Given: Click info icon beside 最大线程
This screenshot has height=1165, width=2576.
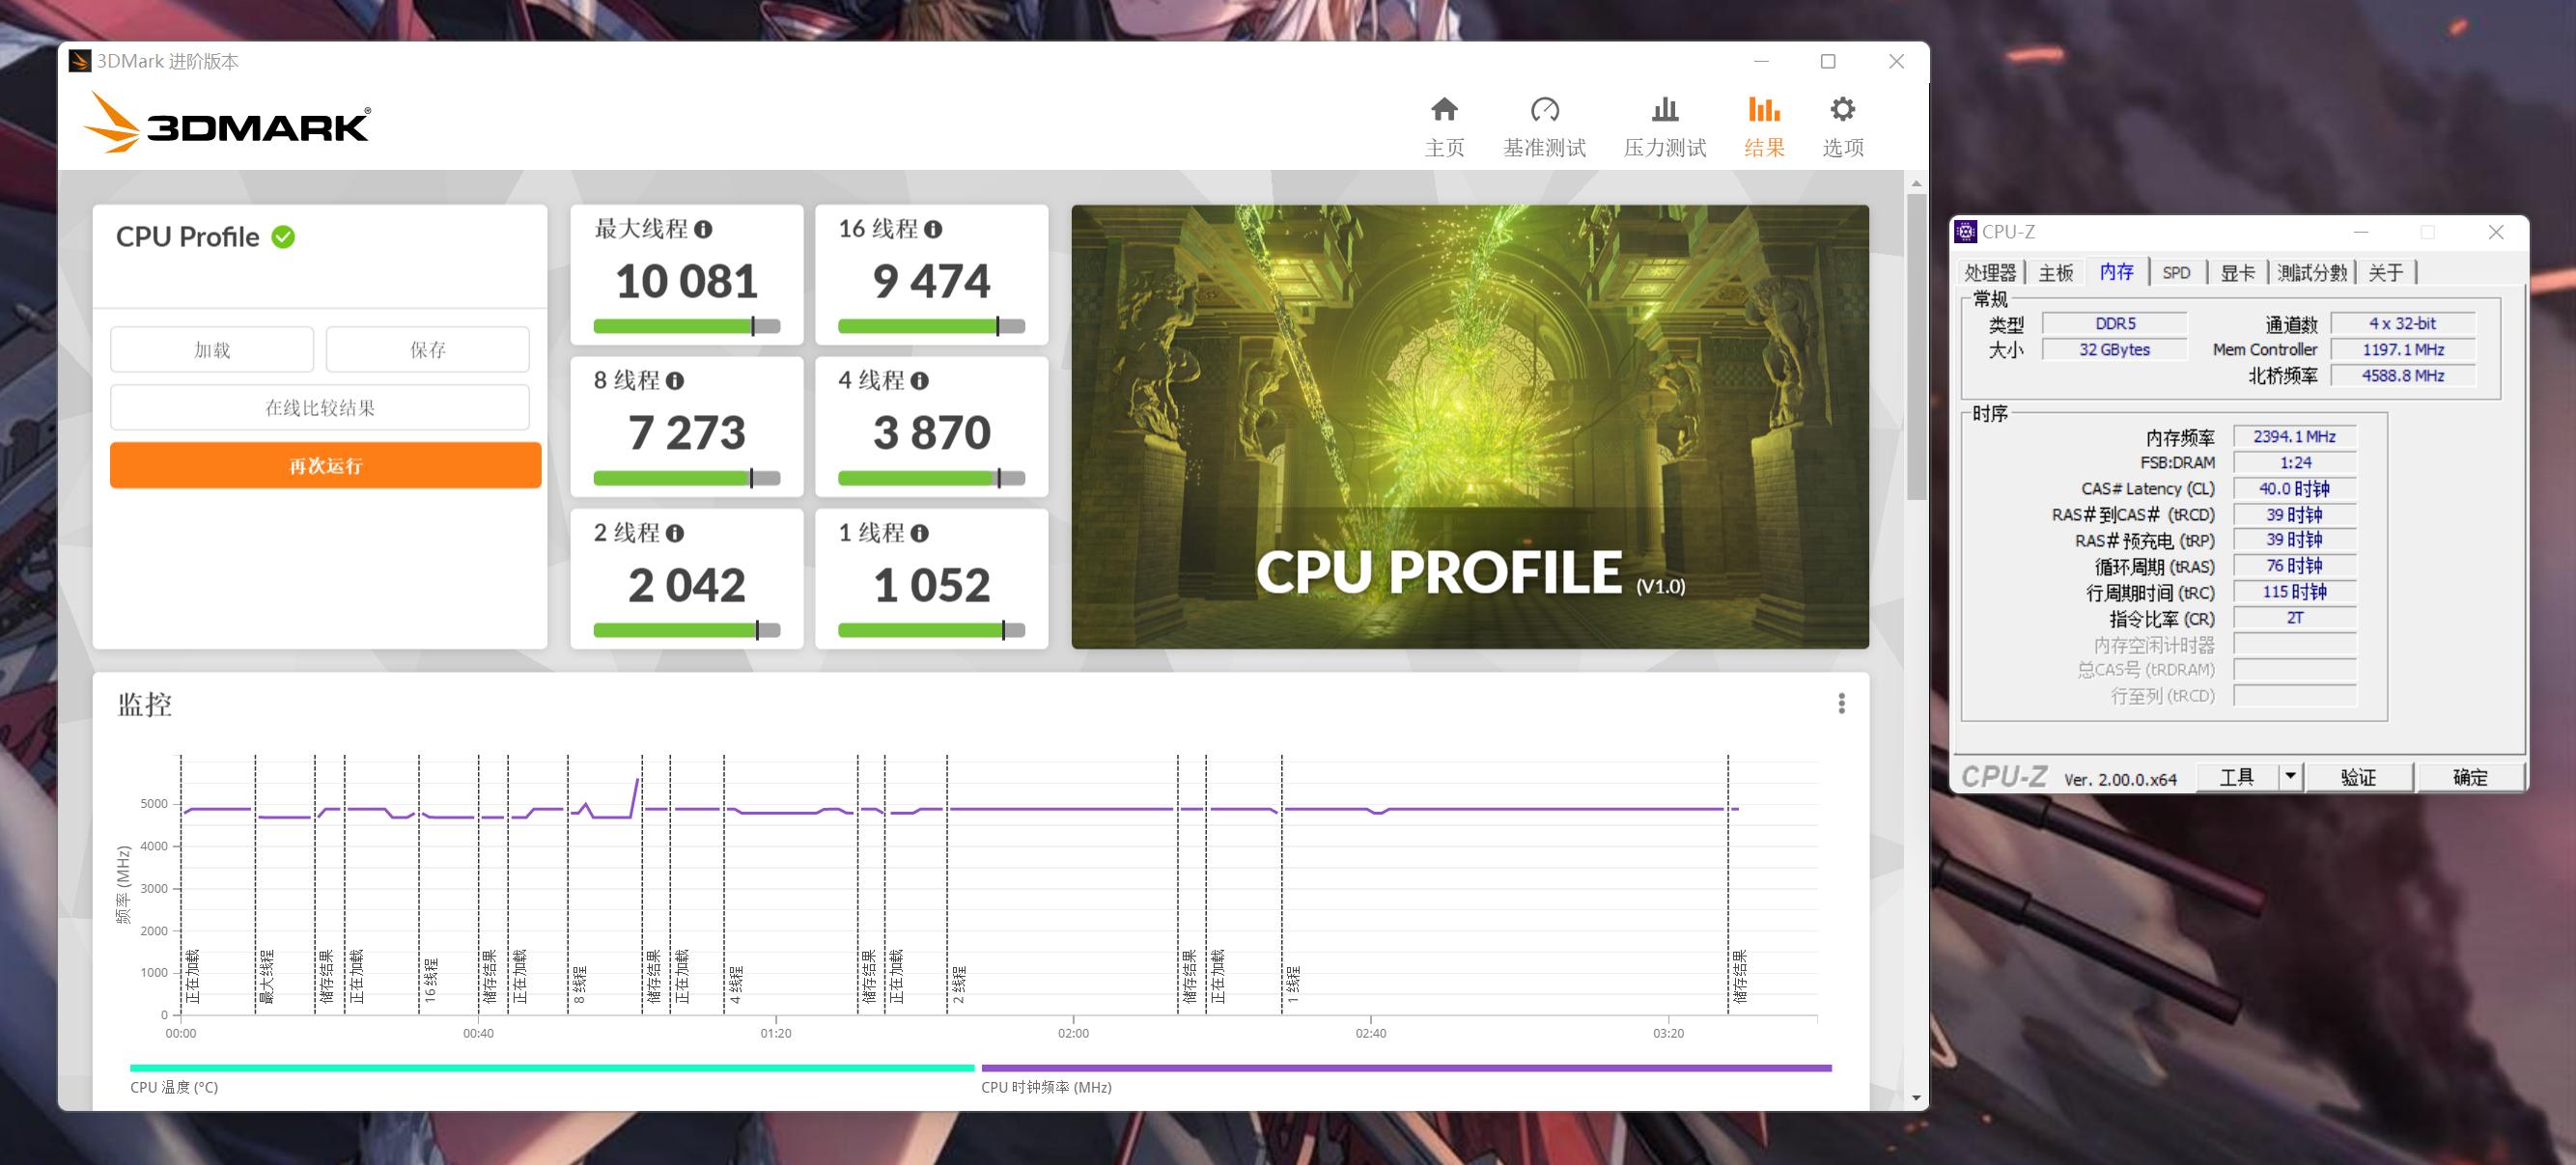Looking at the screenshot, I should click(703, 229).
